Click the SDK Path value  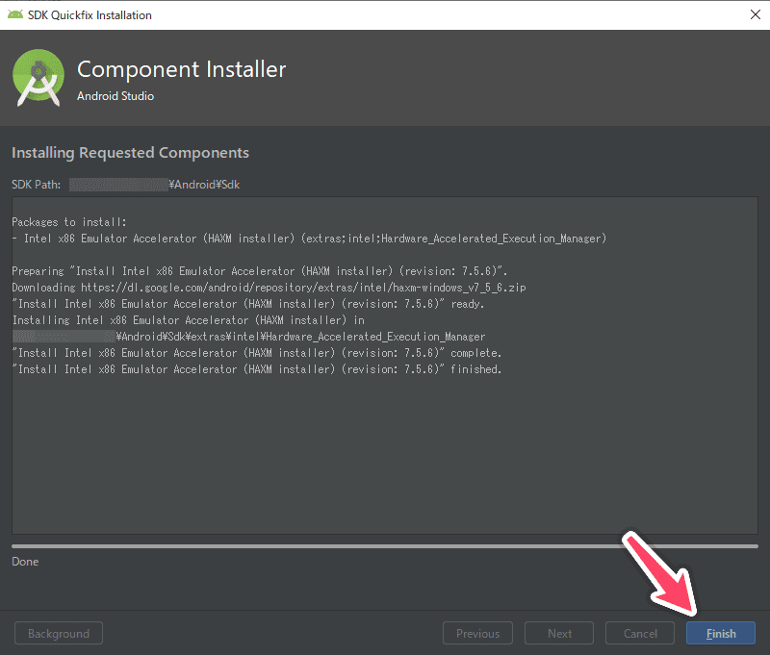point(154,185)
